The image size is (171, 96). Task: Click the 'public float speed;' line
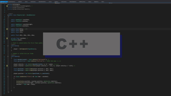click(17, 31)
